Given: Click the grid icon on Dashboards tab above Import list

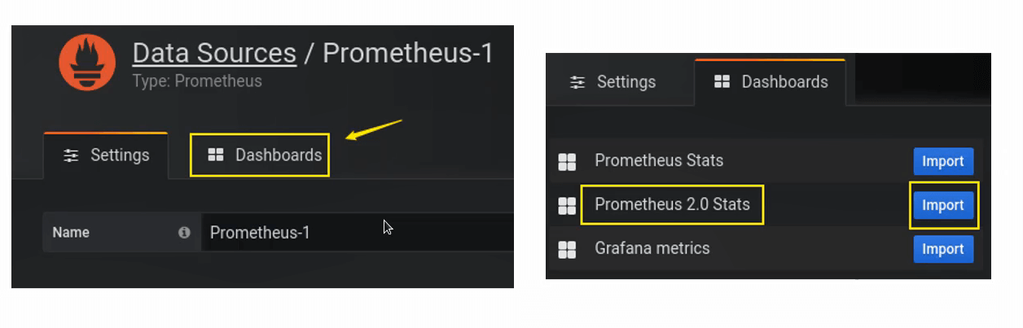Looking at the screenshot, I should click(x=722, y=82).
